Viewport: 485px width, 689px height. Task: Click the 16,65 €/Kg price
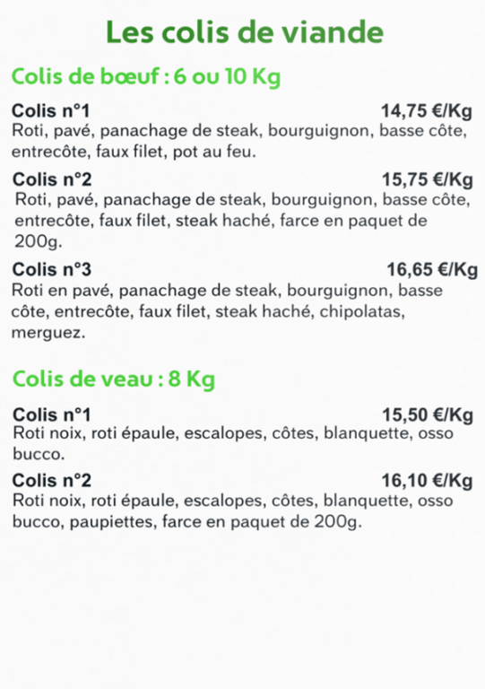click(x=432, y=269)
